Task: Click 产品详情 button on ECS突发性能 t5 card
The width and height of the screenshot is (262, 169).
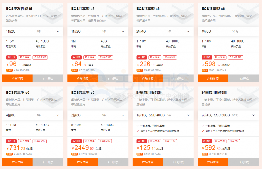Action: (x=17, y=79)
